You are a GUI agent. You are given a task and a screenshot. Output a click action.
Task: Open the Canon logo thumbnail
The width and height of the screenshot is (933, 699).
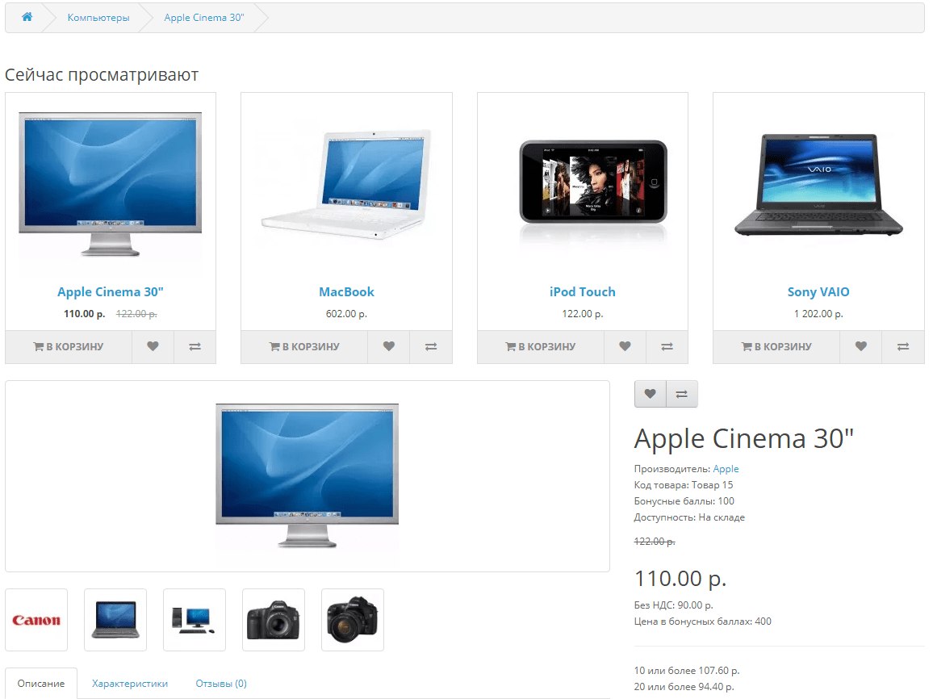(x=36, y=620)
